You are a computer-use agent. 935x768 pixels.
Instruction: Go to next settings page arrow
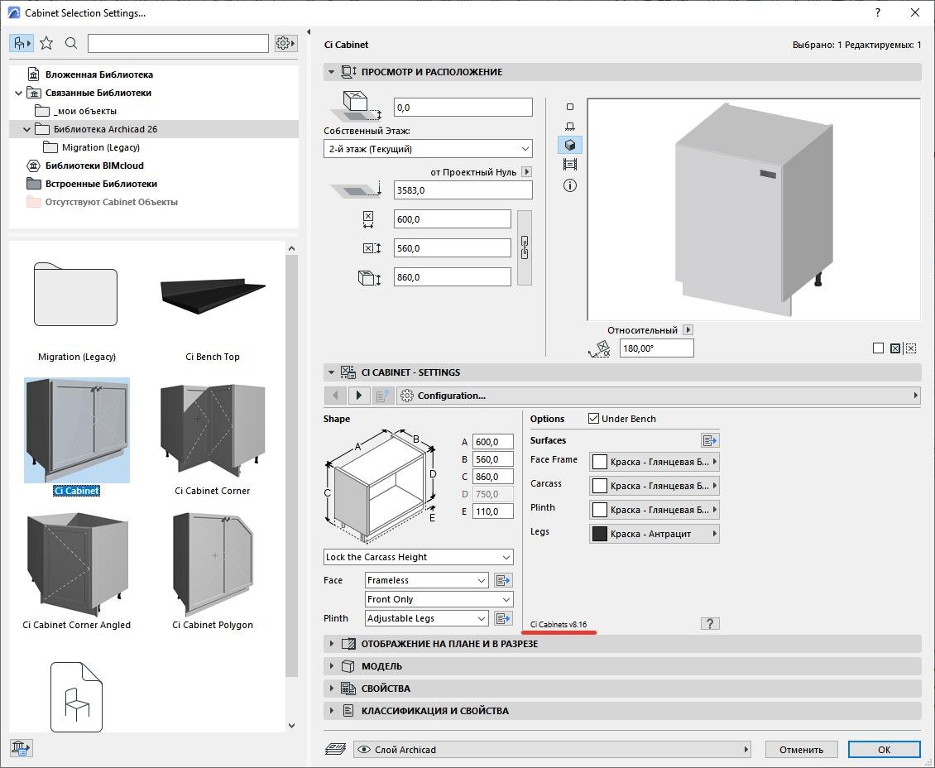(358, 396)
